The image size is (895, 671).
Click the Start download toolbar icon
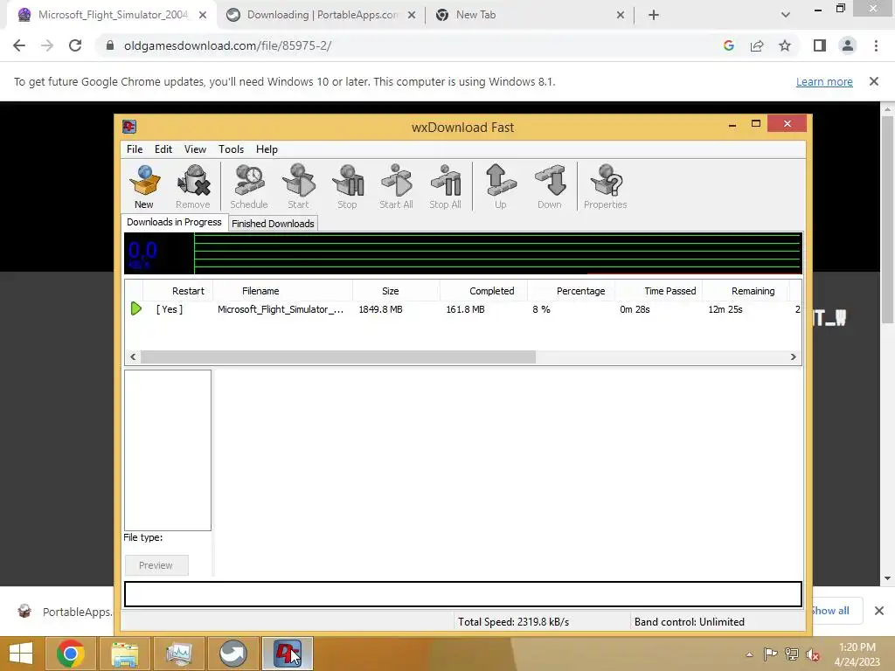click(x=298, y=186)
